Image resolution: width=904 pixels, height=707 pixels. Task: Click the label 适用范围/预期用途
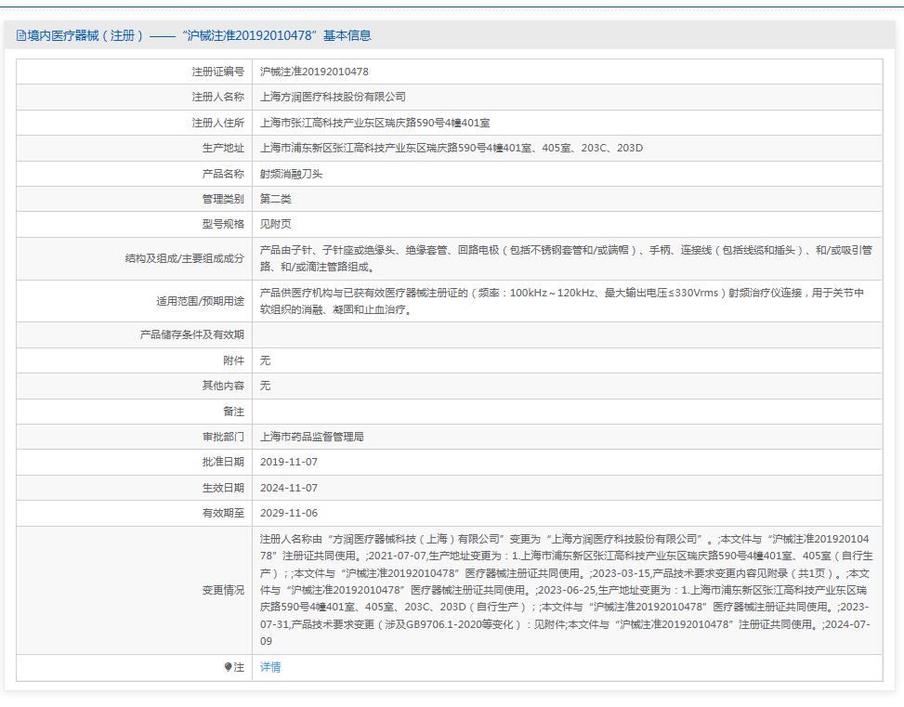click(x=200, y=301)
